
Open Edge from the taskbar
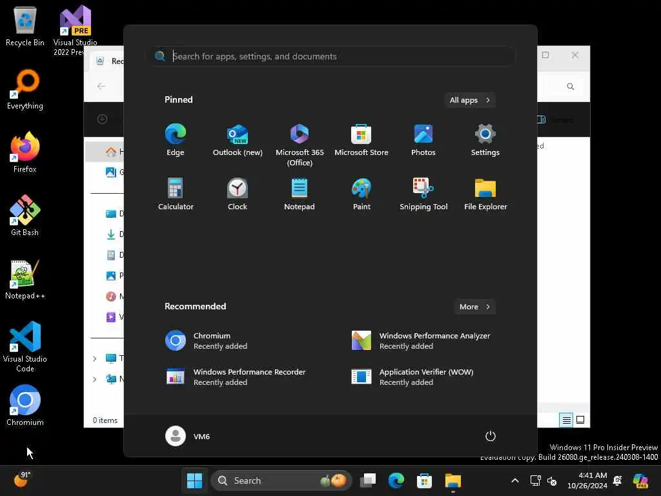pyautogui.click(x=396, y=480)
